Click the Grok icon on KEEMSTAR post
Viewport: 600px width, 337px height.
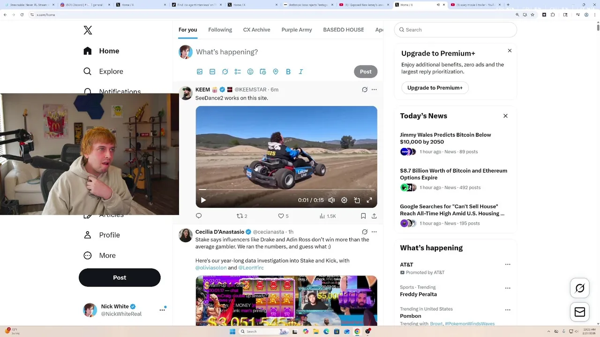pyautogui.click(x=365, y=89)
